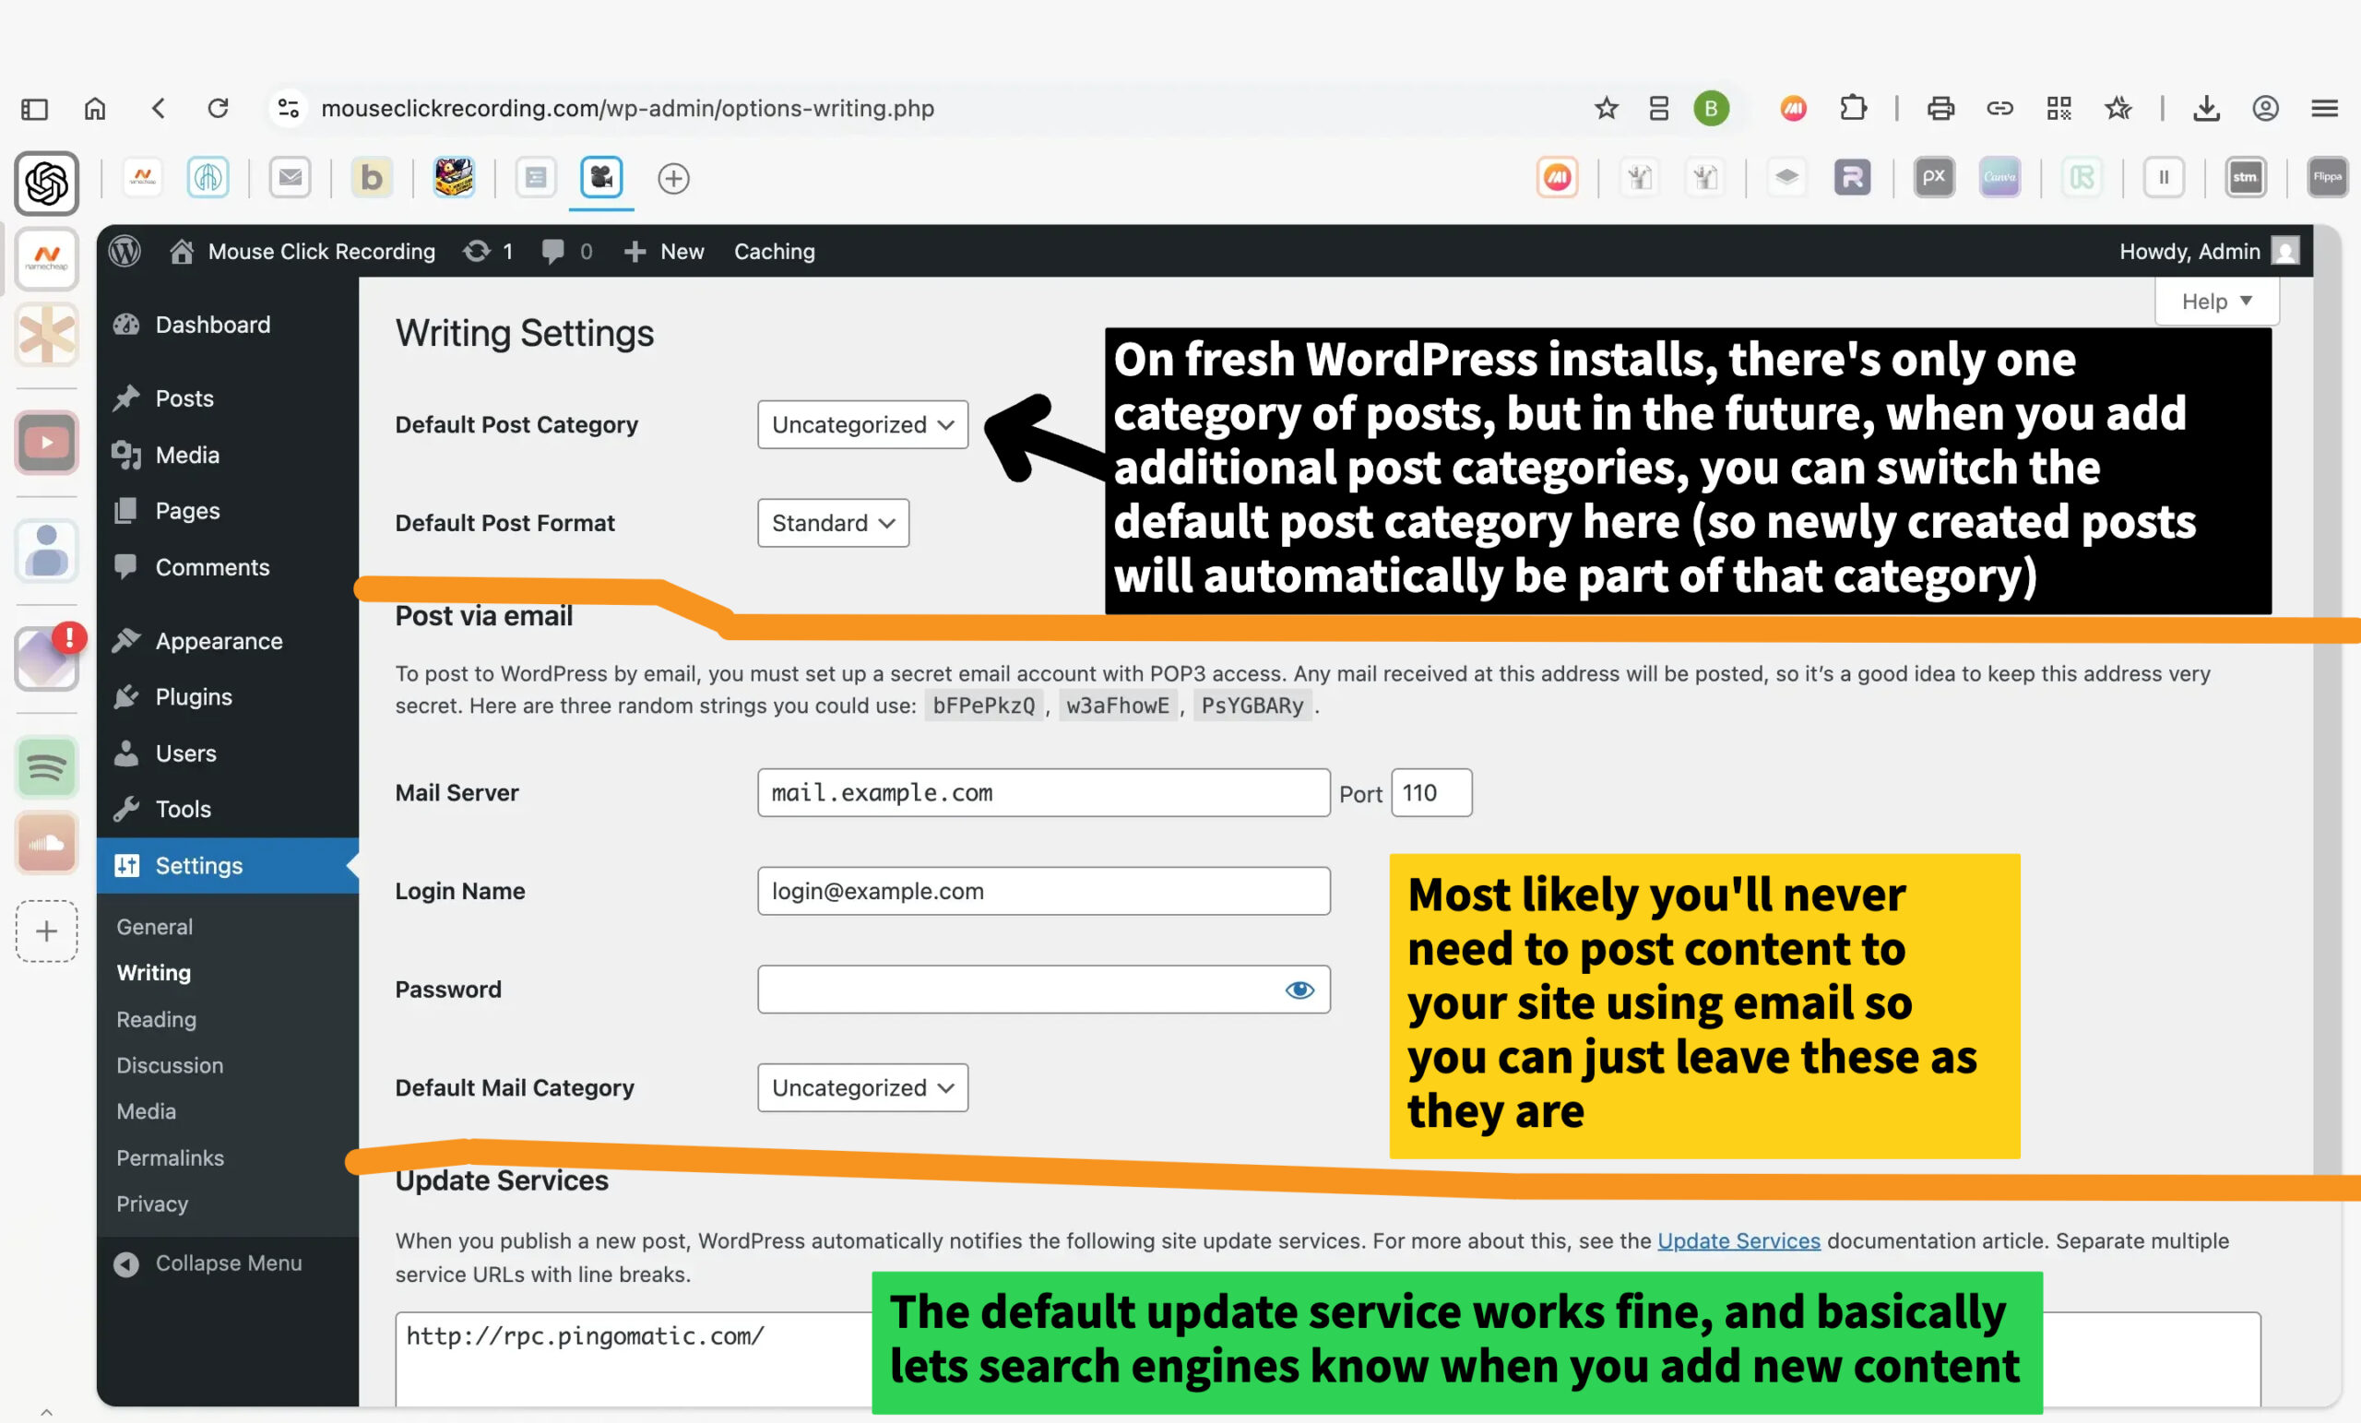This screenshot has width=2361, height=1423.
Task: Go to the Permalinks settings submenu
Action: (171, 1157)
